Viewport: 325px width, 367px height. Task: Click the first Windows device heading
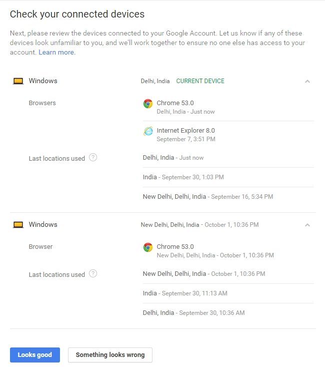click(x=43, y=81)
